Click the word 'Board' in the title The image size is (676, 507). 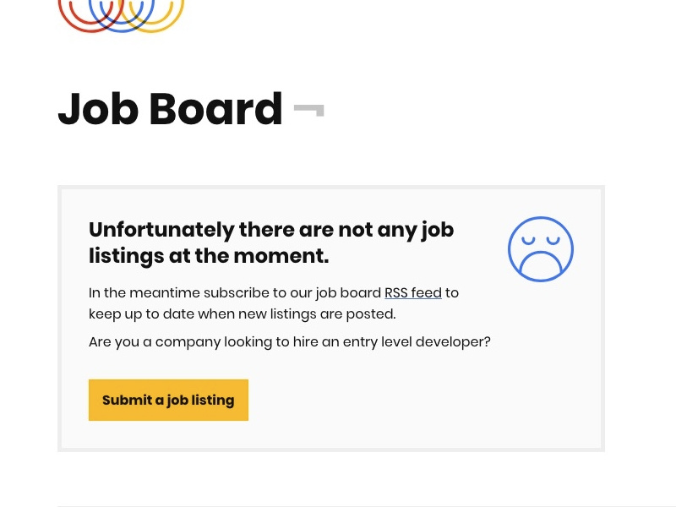coord(216,109)
